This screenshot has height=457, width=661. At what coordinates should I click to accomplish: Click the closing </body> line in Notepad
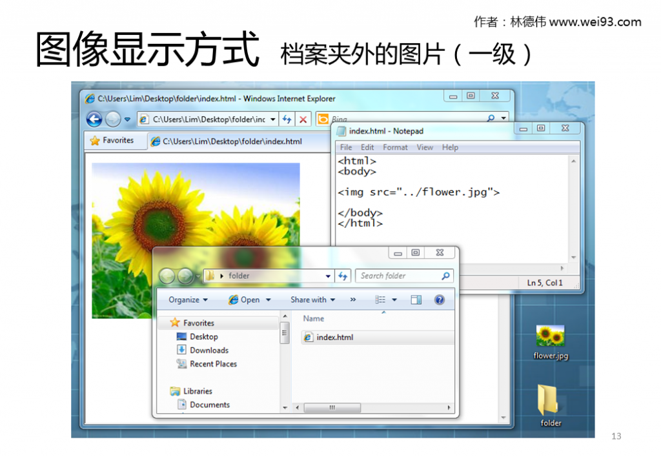pos(360,213)
